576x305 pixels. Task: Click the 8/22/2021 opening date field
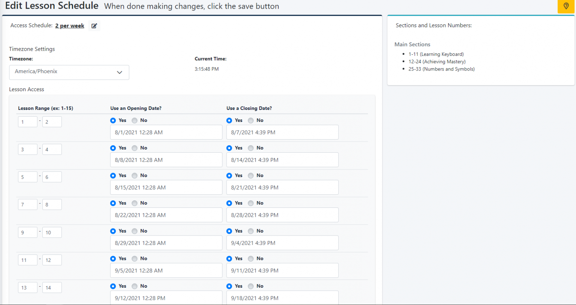[166, 215]
